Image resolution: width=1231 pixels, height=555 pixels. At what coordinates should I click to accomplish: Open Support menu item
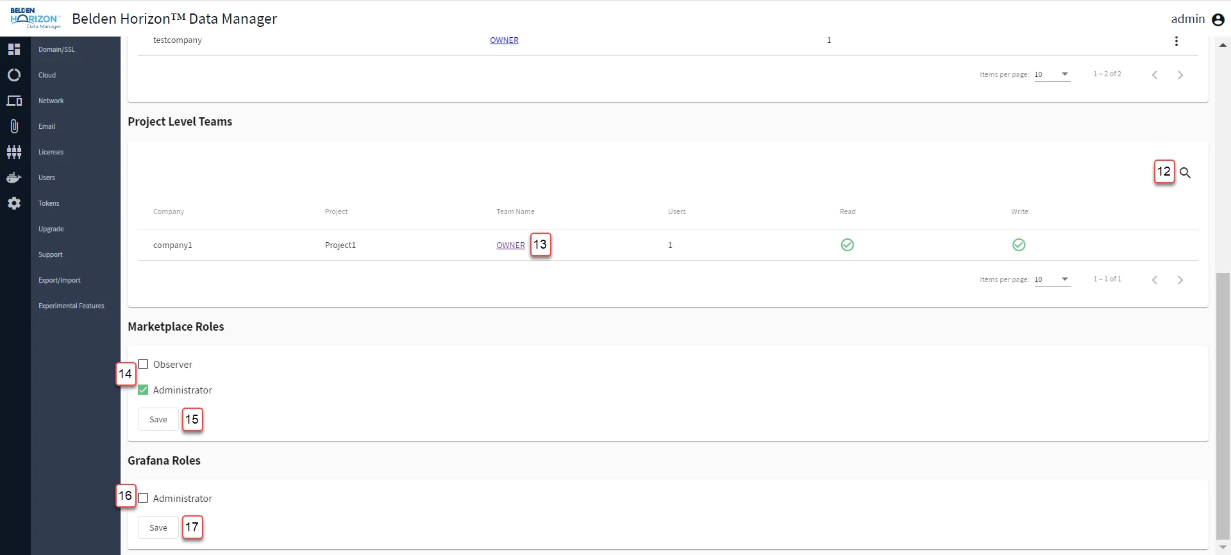[50, 254]
